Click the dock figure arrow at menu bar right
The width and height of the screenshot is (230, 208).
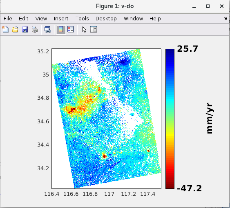tap(226, 19)
